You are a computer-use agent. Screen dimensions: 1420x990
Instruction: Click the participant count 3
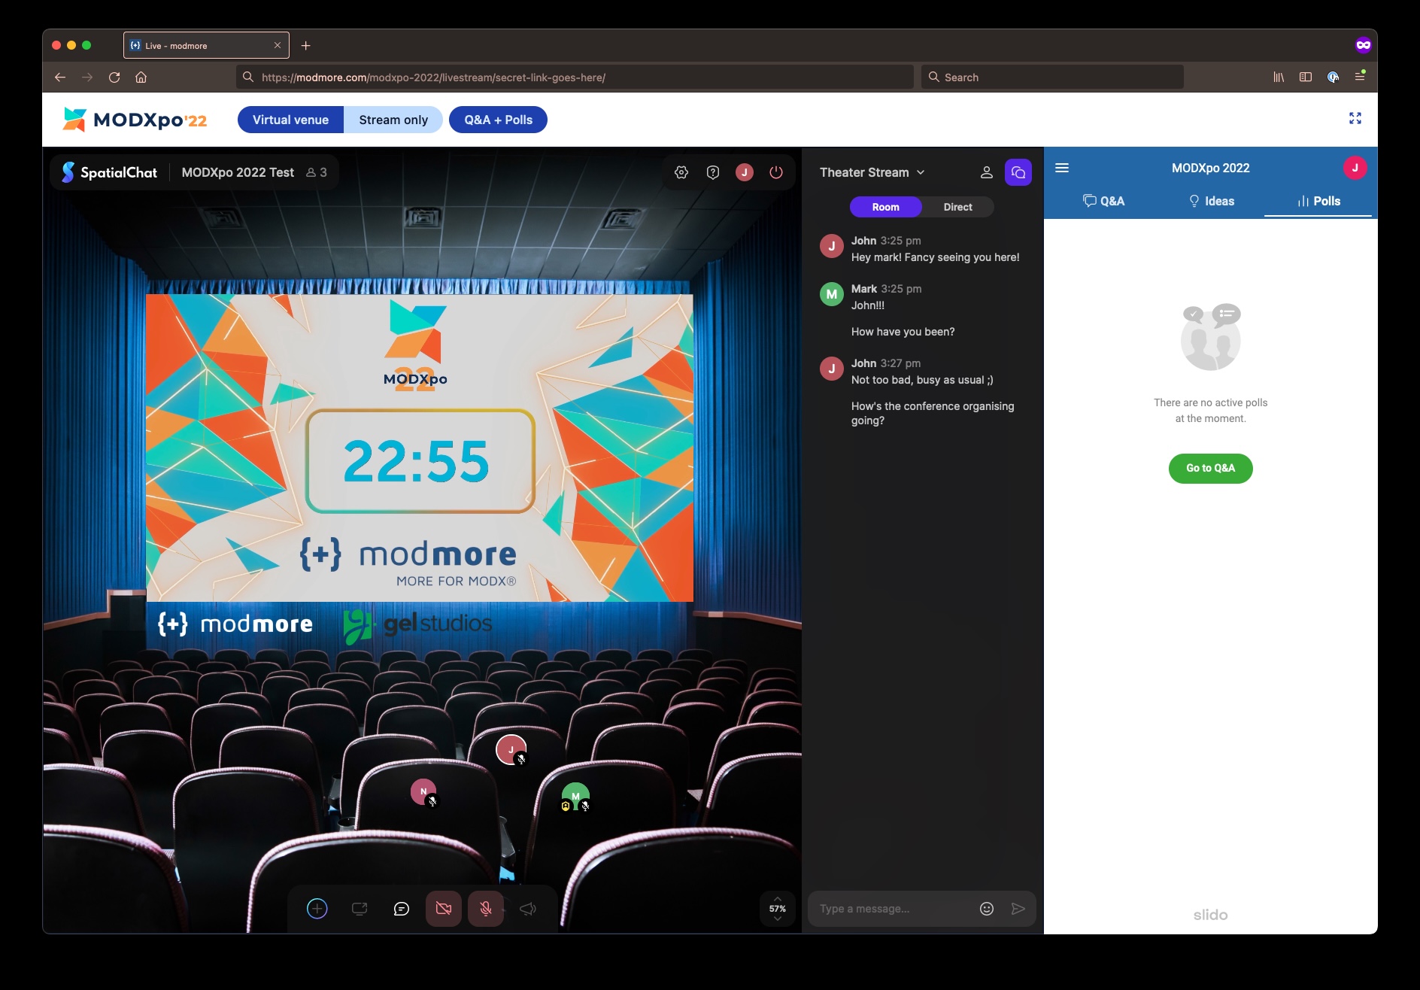pos(317,172)
